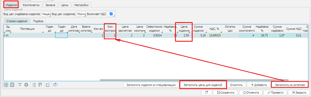
Task: Open Вид цен (надбавка-изделие) dropdown
Action: click(46, 14)
